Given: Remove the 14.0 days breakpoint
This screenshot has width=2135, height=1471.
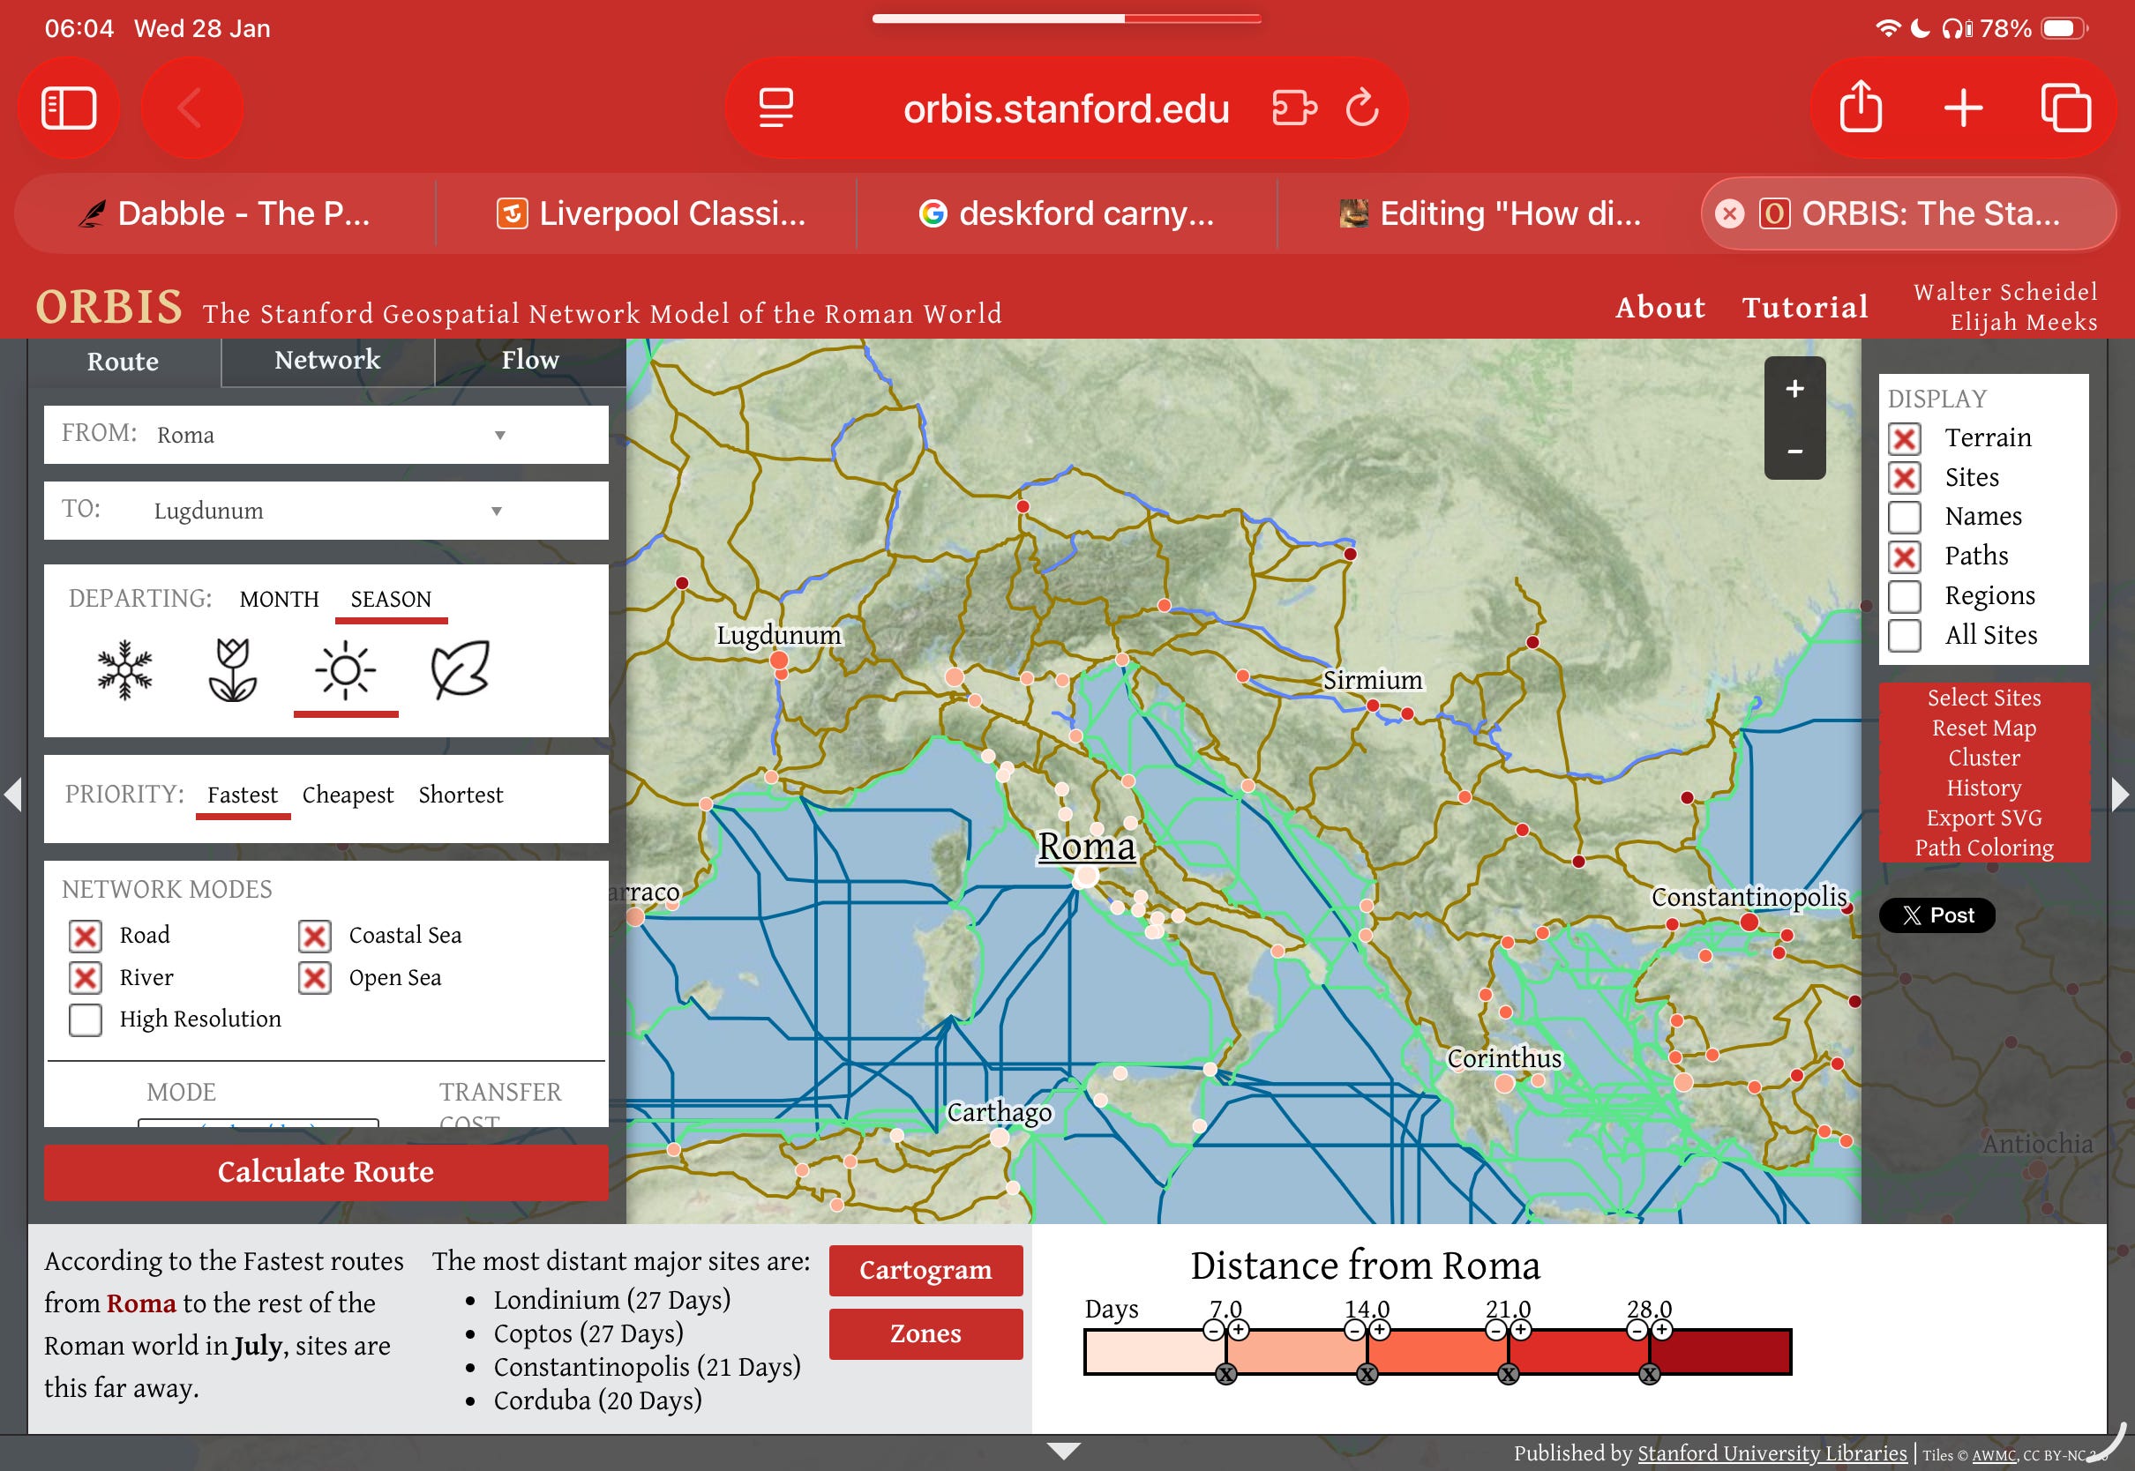Looking at the screenshot, I should [1367, 1374].
